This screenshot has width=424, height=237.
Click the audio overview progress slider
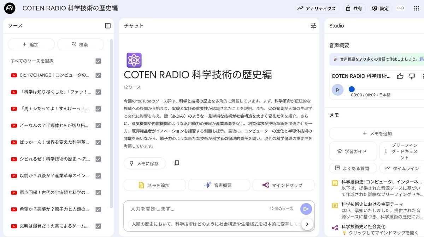(387, 89)
